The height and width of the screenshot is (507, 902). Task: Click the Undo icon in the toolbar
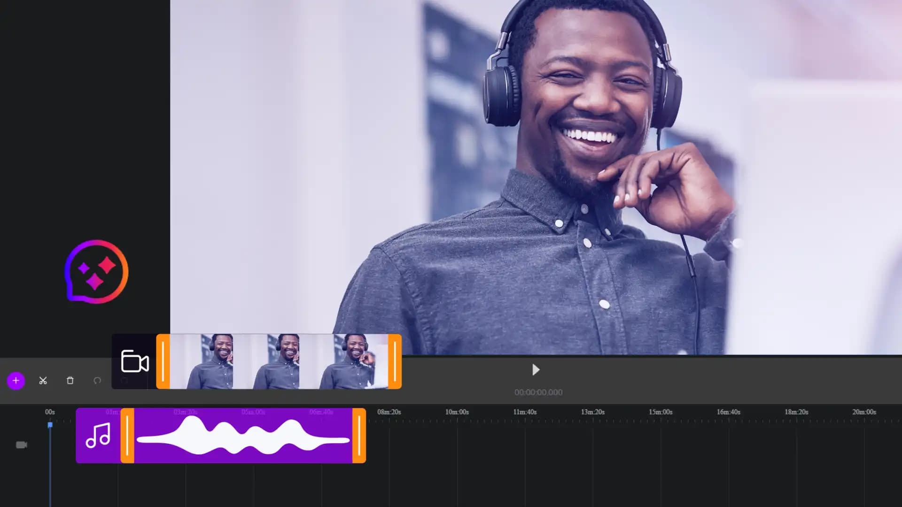coord(97,381)
